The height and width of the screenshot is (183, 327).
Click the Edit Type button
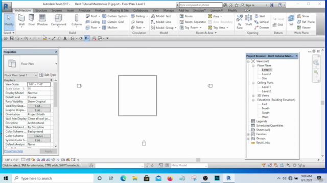pos(48,75)
